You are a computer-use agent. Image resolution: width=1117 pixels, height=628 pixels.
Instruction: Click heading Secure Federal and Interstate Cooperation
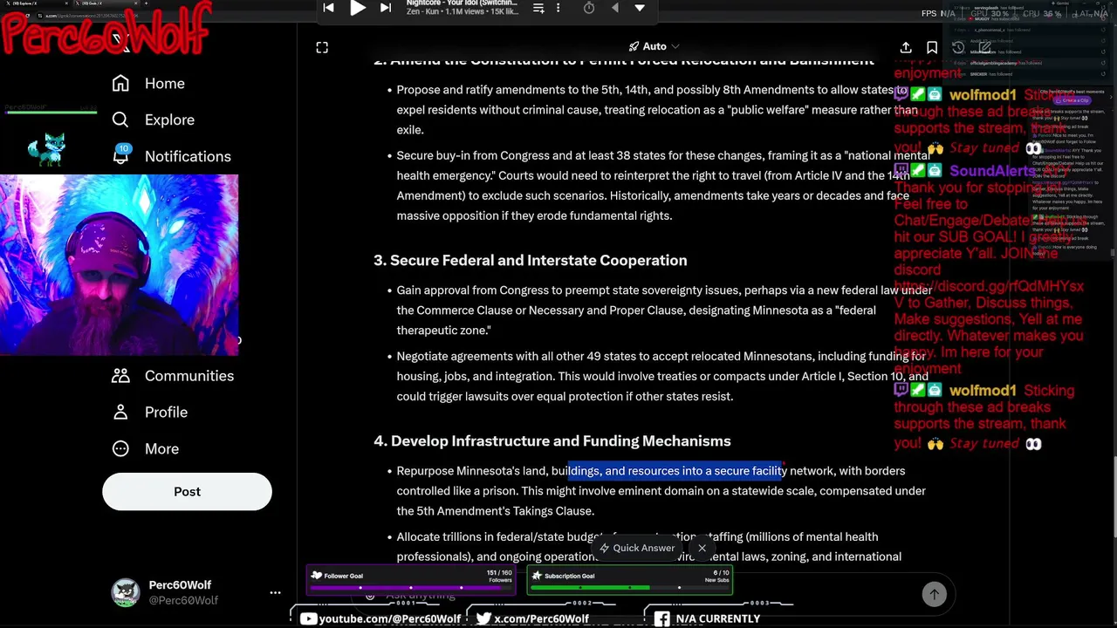(538, 260)
